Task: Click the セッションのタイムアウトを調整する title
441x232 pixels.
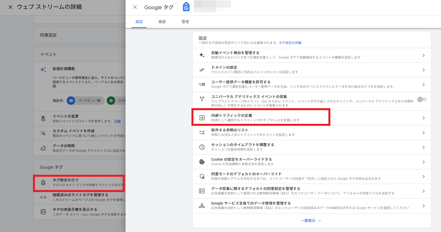Action: [242, 145]
